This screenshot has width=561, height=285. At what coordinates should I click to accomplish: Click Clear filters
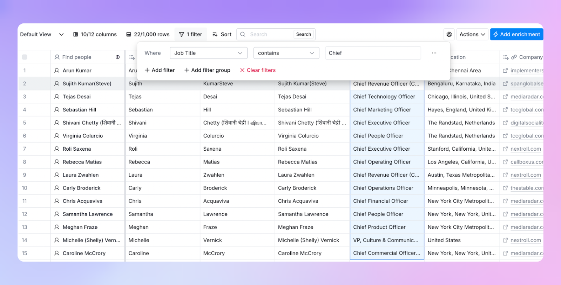[258, 70]
